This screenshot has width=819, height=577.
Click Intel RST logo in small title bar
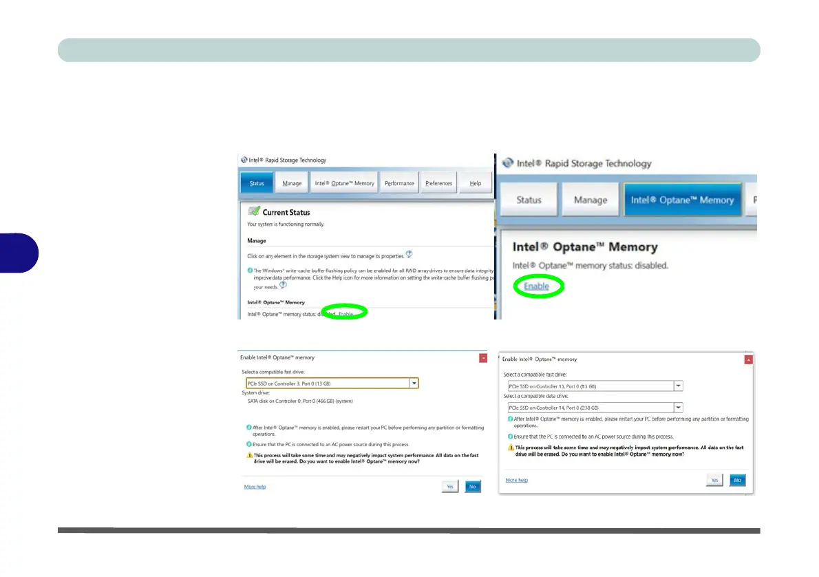click(244, 160)
